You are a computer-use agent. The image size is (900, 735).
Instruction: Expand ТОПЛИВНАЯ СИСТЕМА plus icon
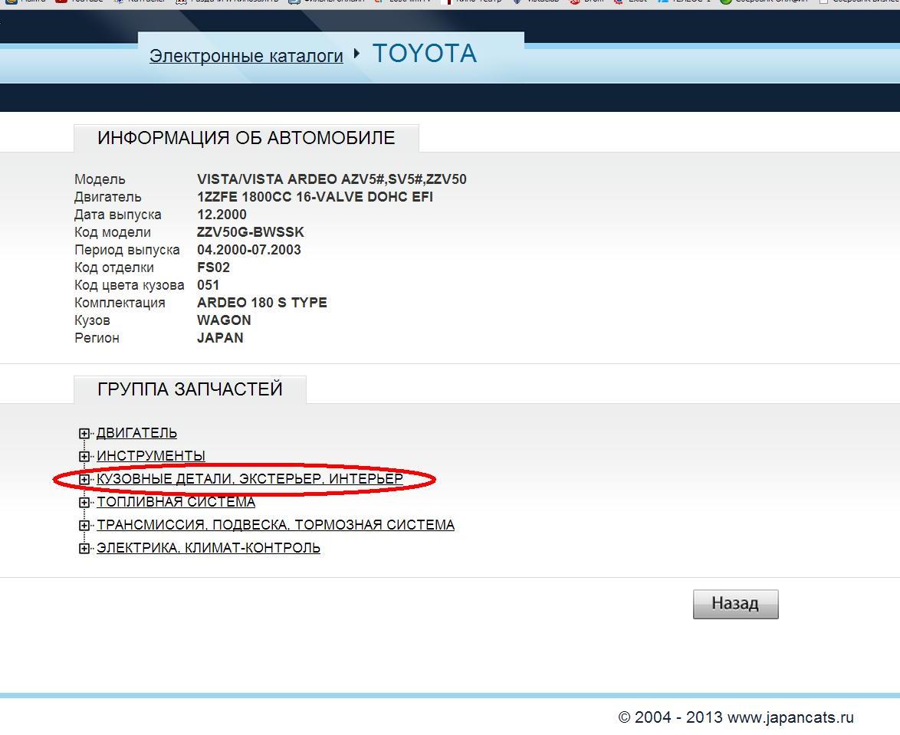click(84, 503)
